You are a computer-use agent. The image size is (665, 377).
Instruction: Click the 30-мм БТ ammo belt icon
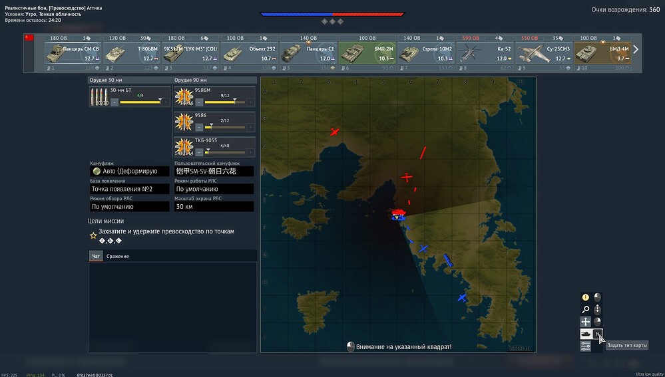coord(99,97)
